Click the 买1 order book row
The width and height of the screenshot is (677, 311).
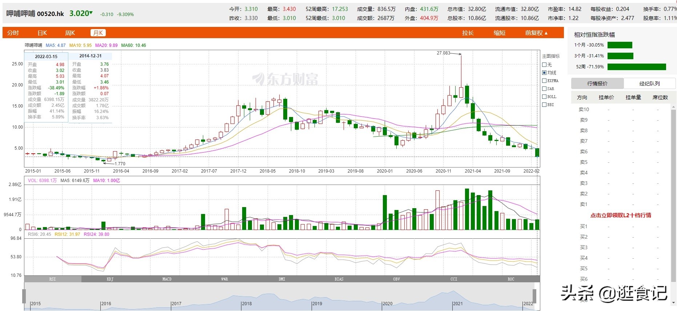pos(620,226)
